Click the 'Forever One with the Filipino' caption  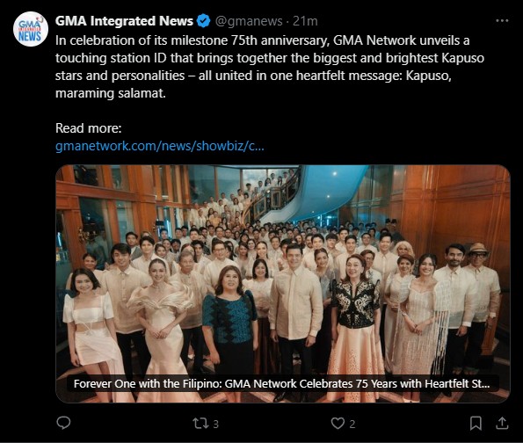tap(281, 383)
